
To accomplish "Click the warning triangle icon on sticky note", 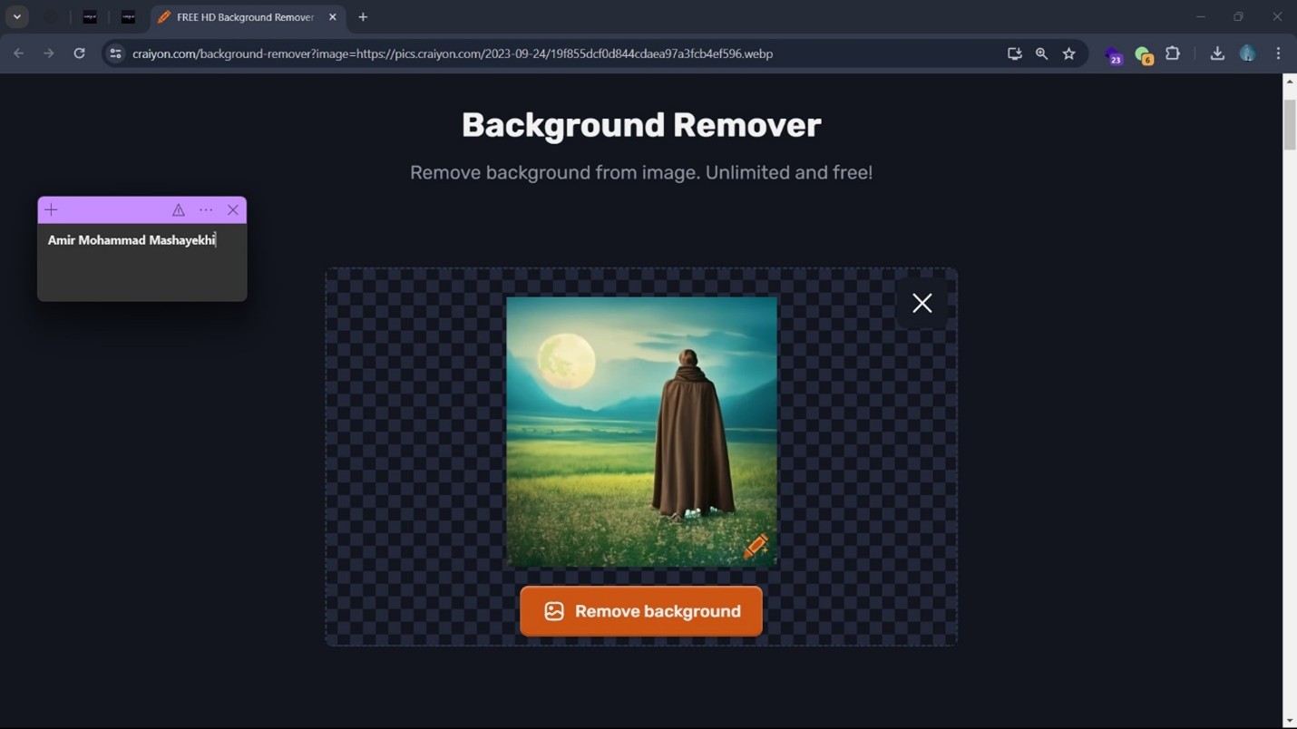I will coord(179,210).
